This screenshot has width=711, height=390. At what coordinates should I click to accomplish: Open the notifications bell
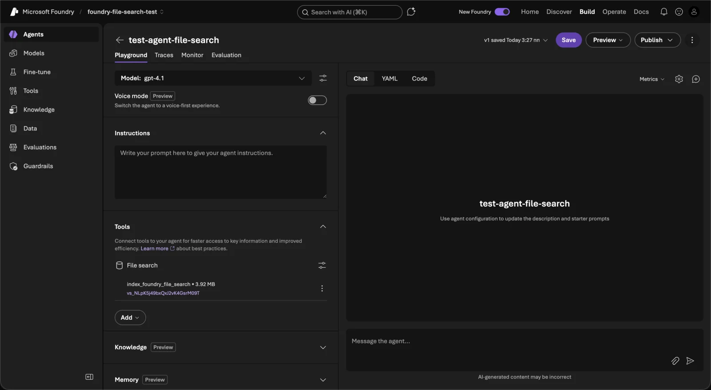(x=664, y=12)
